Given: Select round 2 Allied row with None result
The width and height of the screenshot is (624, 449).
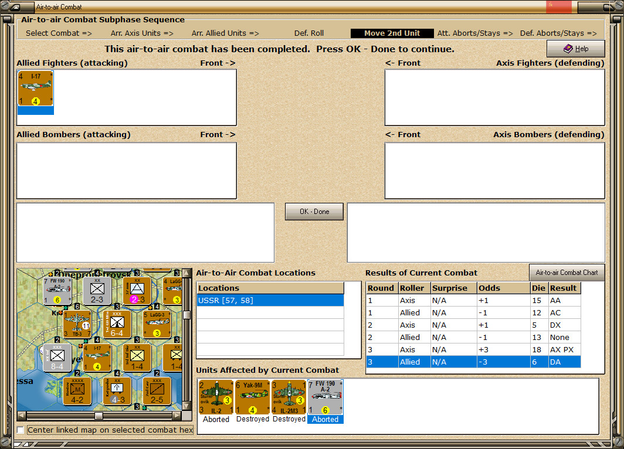Looking at the screenshot, I should pos(473,337).
